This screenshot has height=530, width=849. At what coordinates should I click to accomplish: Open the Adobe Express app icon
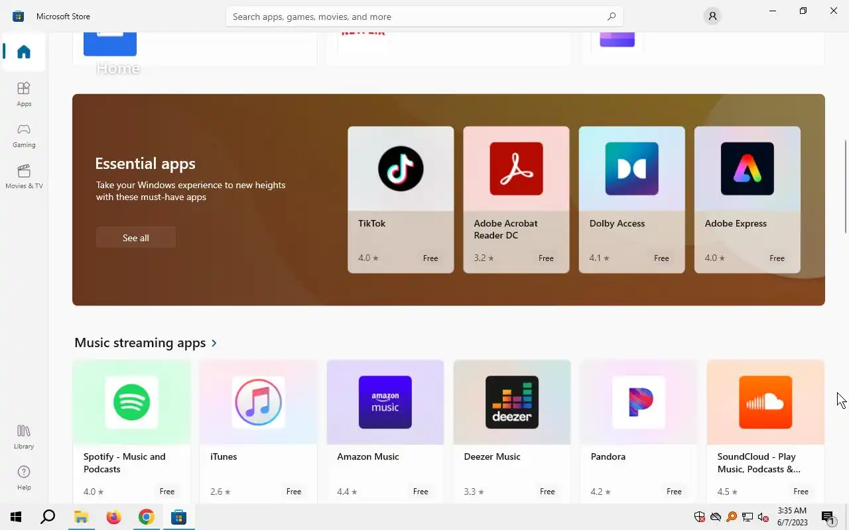(x=747, y=168)
